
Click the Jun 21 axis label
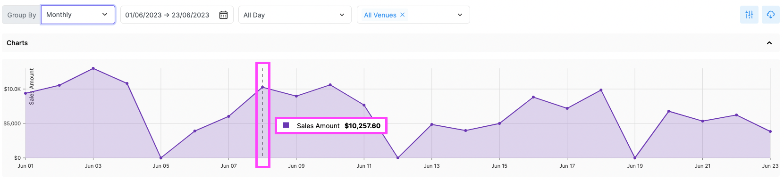click(x=702, y=166)
